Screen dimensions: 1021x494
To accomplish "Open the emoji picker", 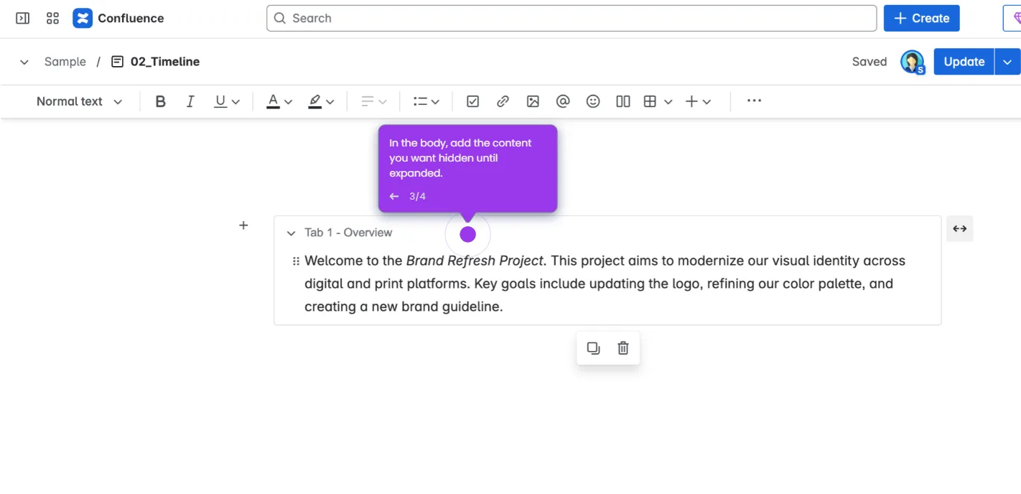I will tap(593, 101).
